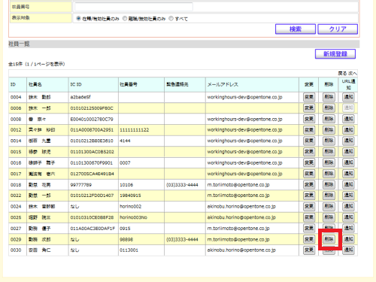This screenshot has height=282, width=376.
Task: Click 変更 button for employee 0022
Action: pyautogui.click(x=309, y=196)
